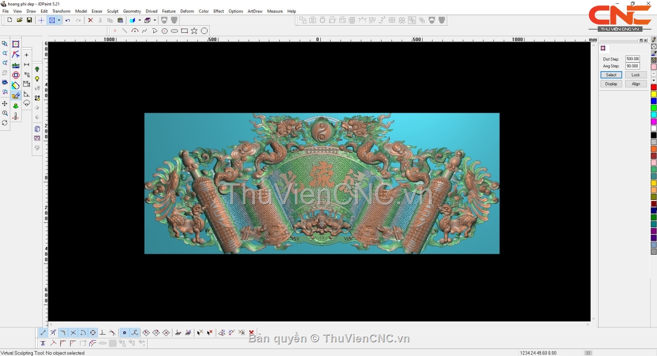Open the Transform menu

(61, 11)
